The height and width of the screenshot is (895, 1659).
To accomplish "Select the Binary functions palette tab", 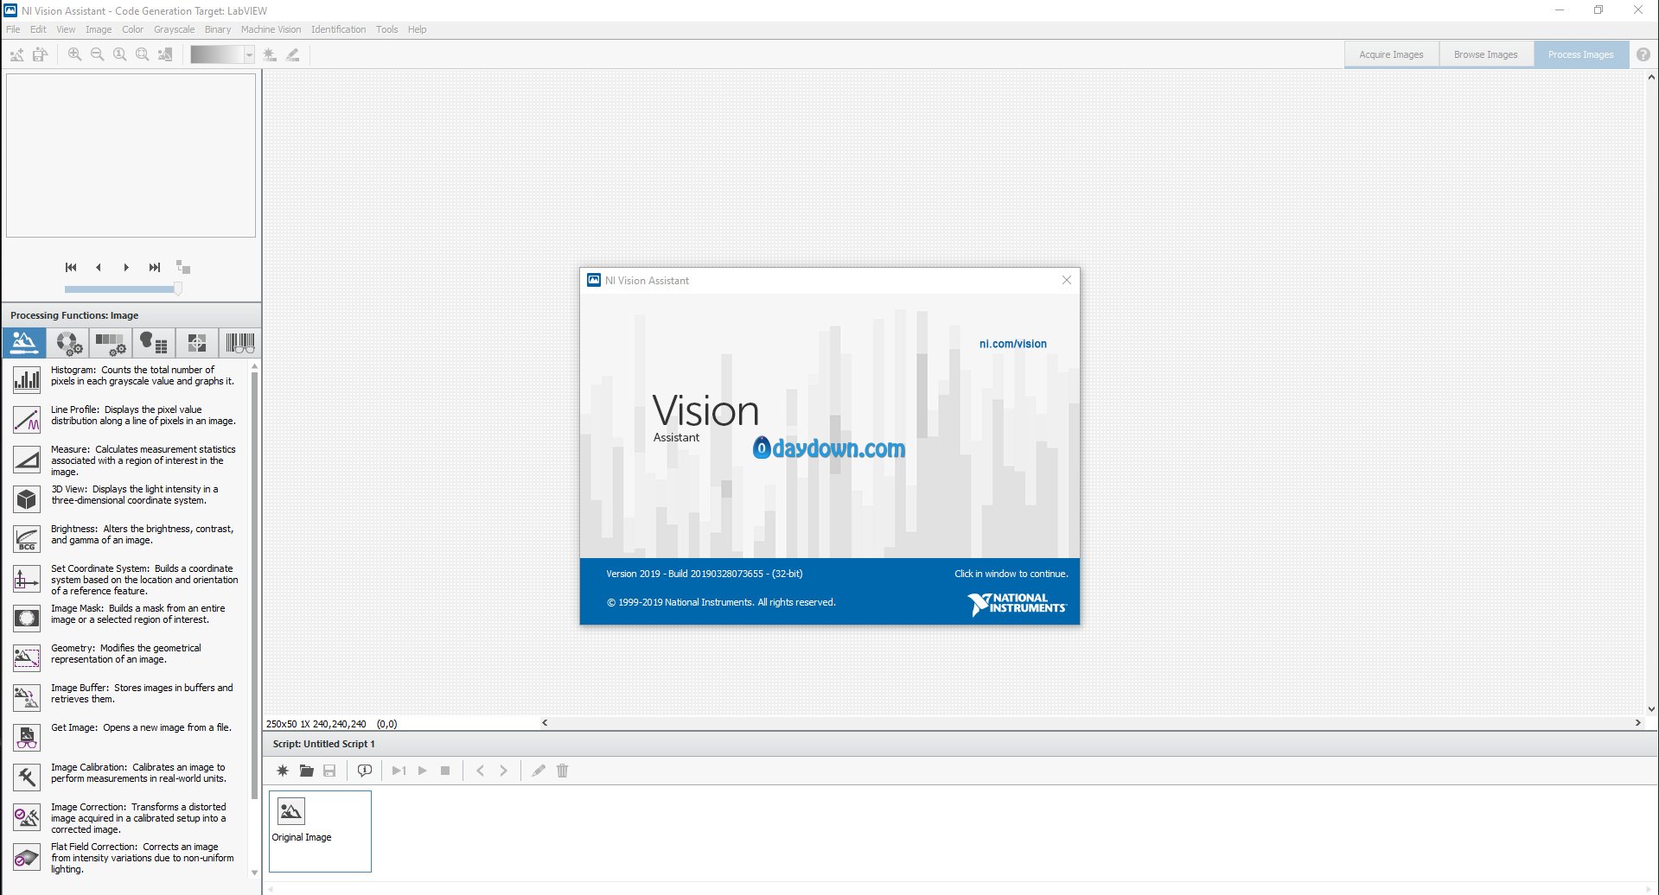I will tap(154, 343).
